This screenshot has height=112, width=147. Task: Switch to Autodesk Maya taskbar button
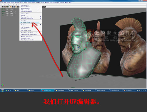coord(47,91)
